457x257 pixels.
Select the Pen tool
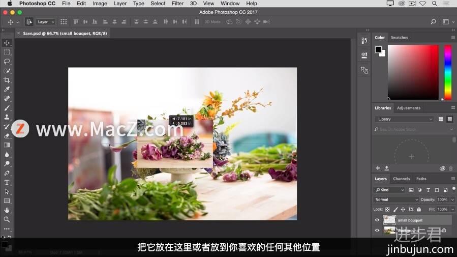7,173
